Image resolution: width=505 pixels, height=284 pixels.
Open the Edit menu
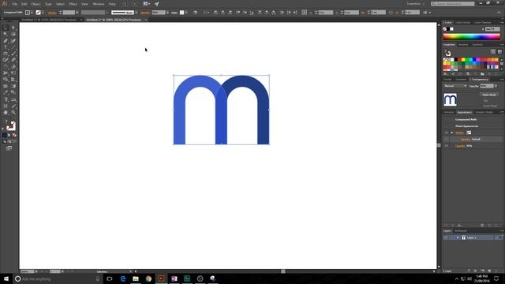point(24,4)
